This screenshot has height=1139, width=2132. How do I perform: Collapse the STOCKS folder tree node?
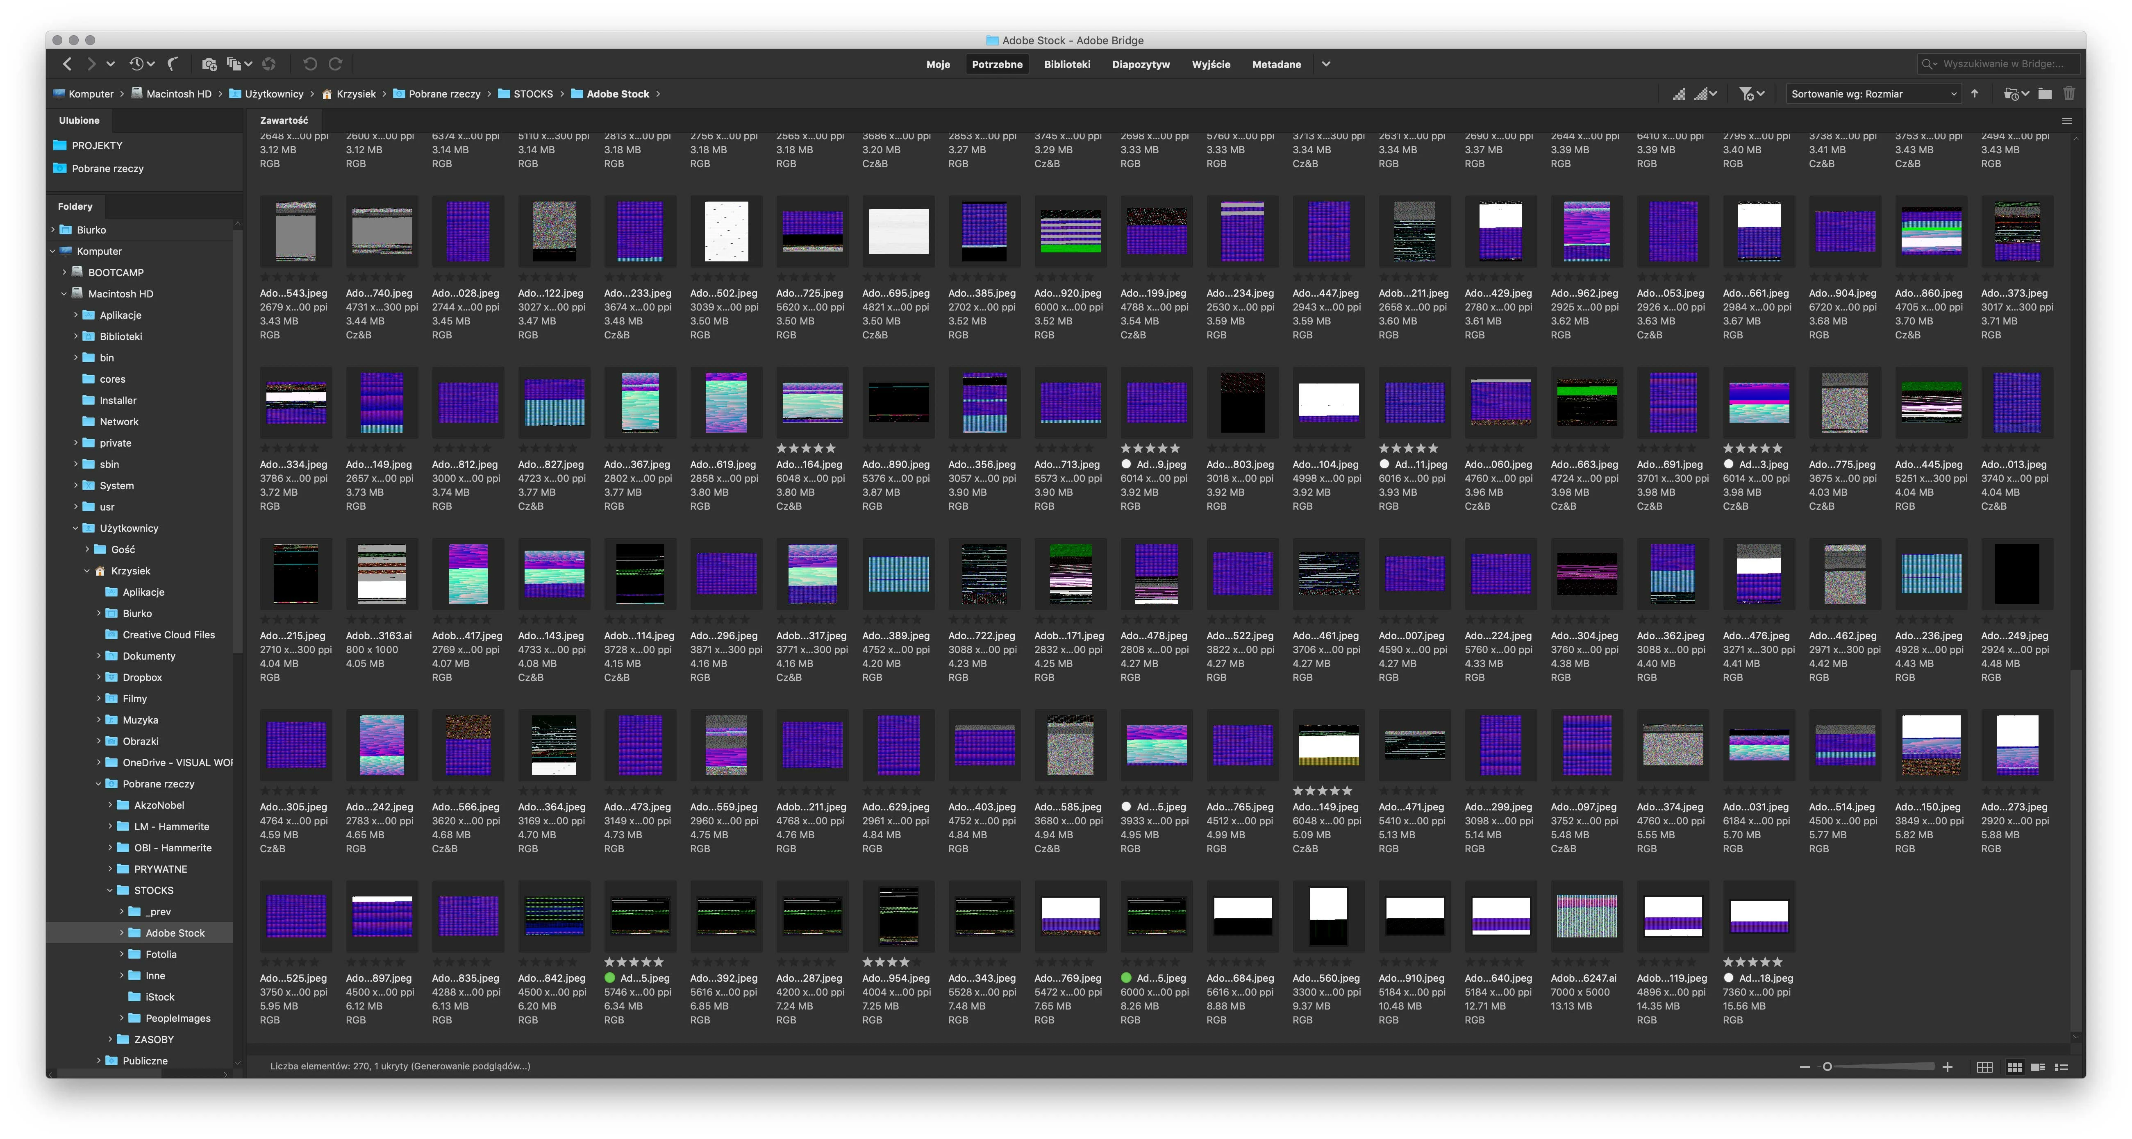tap(110, 891)
